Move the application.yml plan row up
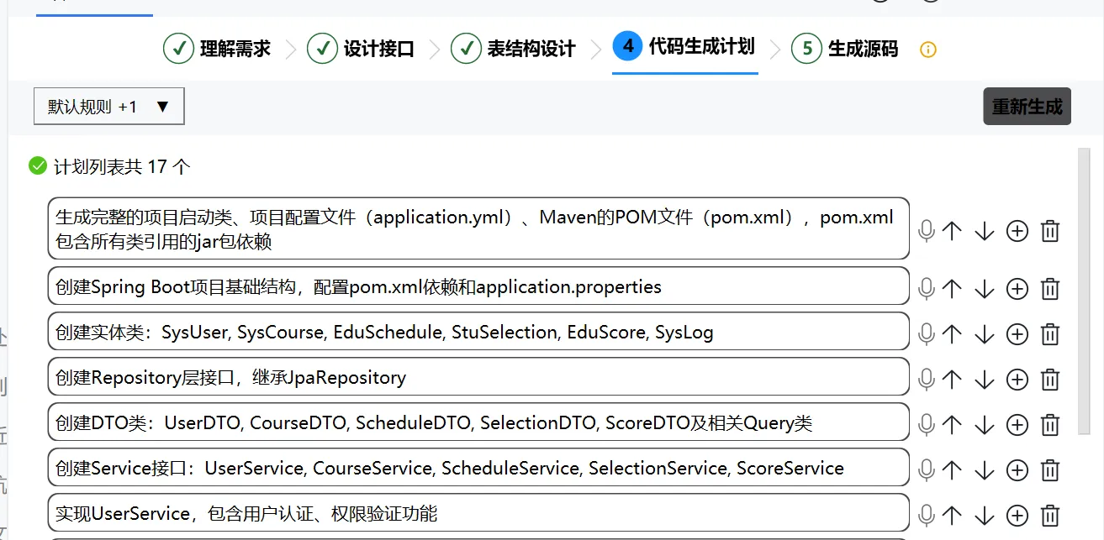 952,231
